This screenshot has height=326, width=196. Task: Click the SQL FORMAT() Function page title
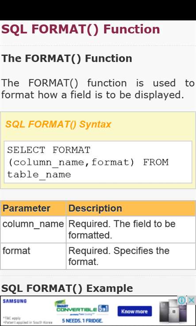(81, 29)
